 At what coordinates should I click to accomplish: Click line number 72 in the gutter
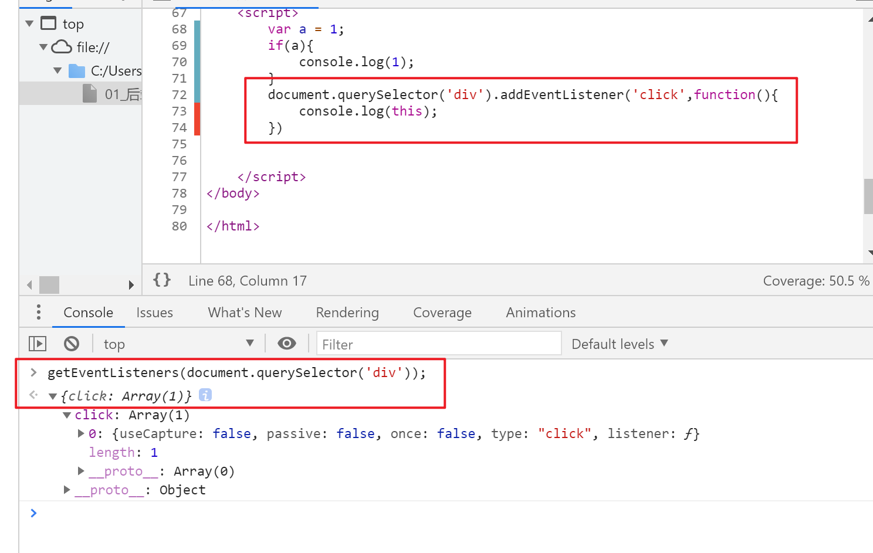point(179,94)
